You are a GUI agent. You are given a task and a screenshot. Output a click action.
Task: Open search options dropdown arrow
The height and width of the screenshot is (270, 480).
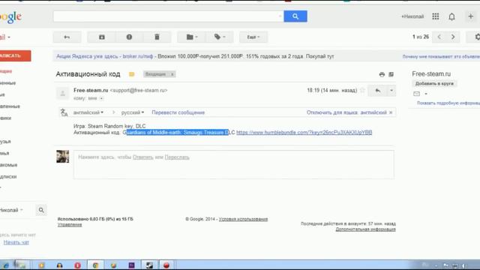click(280, 16)
